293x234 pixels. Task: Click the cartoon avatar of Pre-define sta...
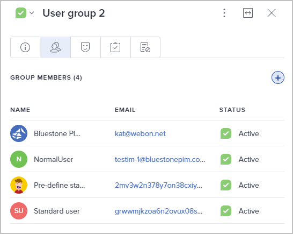(x=19, y=185)
